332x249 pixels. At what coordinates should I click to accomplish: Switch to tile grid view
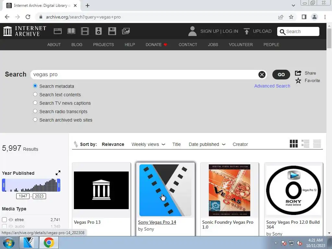point(294,144)
